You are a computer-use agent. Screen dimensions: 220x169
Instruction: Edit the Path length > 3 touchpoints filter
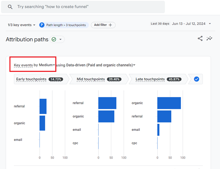(64, 25)
